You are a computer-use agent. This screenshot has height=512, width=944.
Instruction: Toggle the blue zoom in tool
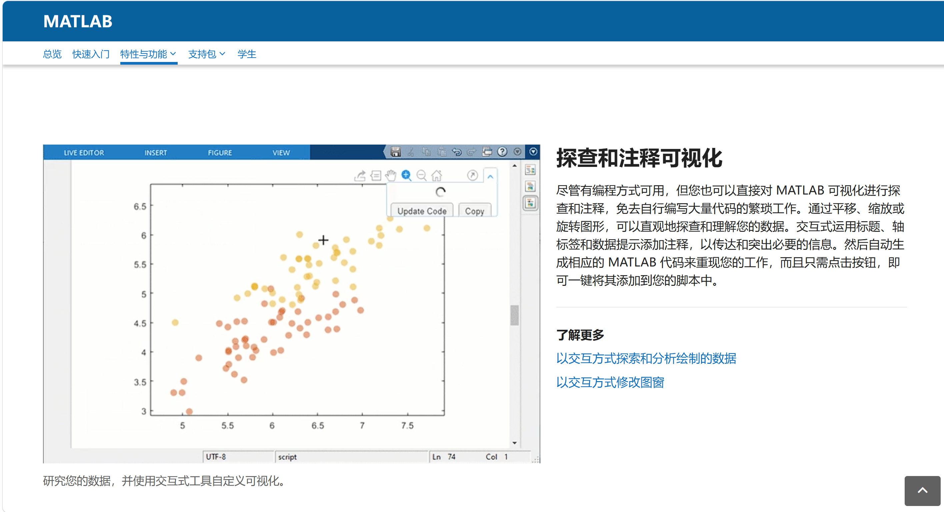coord(406,176)
